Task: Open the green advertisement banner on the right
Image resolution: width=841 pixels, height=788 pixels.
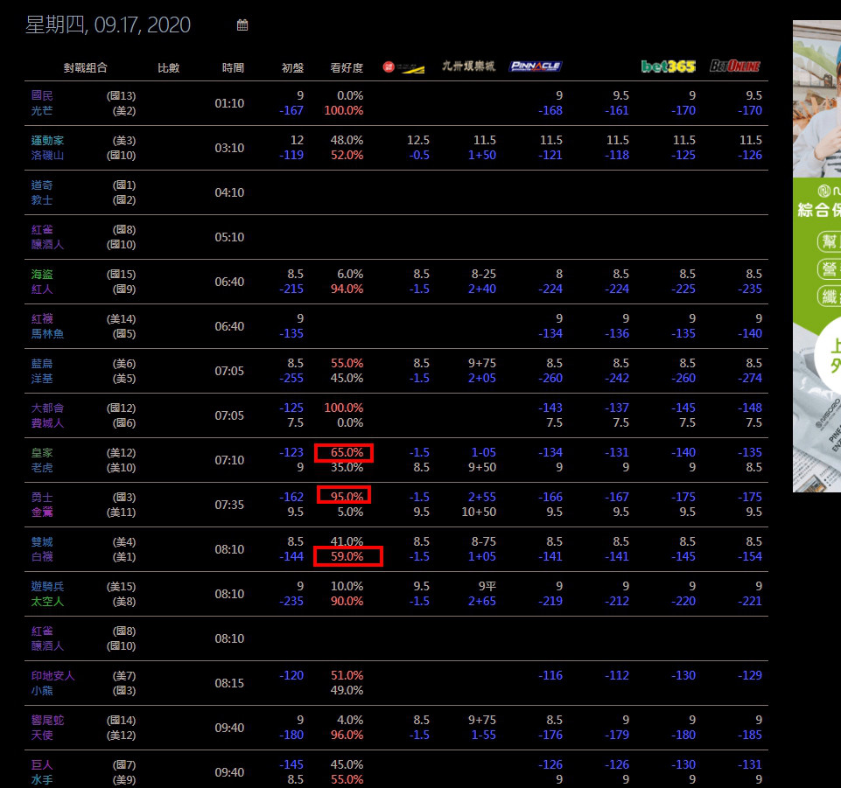Action: pos(816,256)
